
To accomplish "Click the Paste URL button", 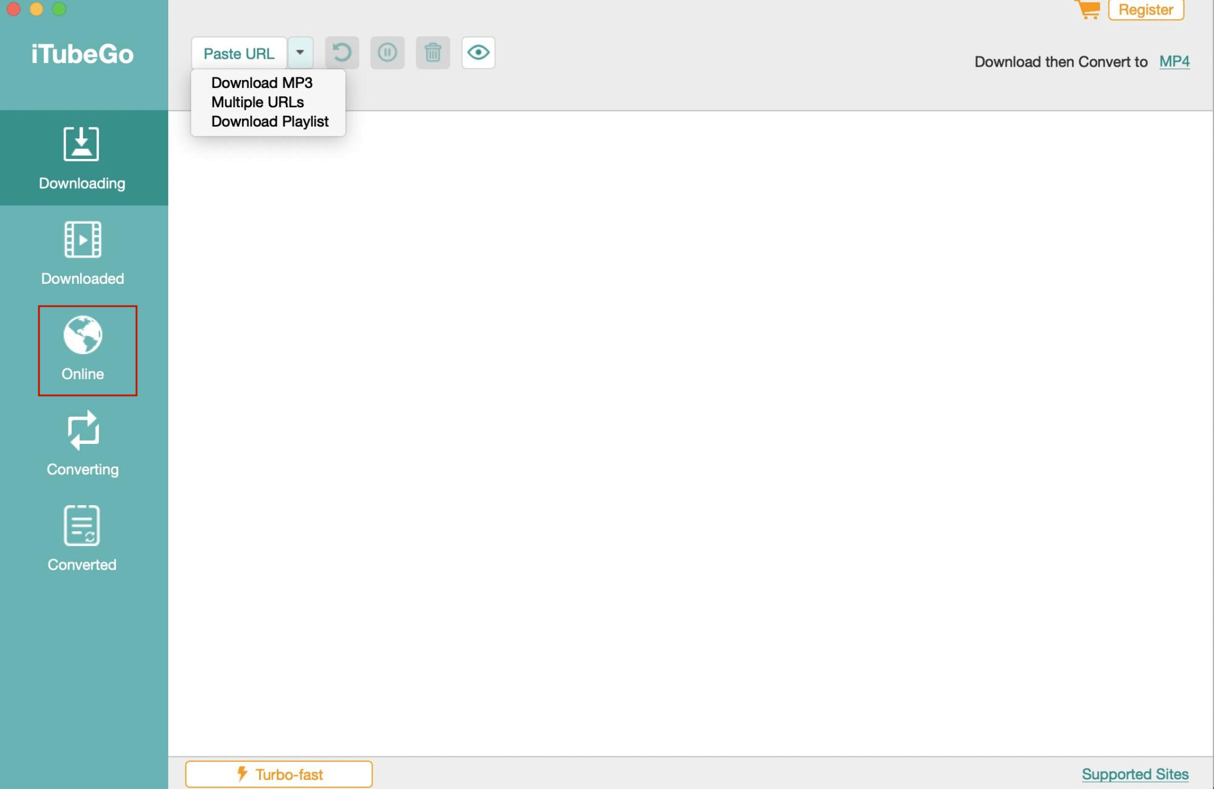I will click(x=239, y=53).
